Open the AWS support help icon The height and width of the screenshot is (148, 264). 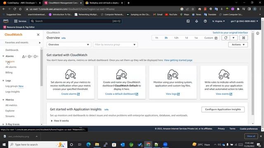[x=205, y=21]
